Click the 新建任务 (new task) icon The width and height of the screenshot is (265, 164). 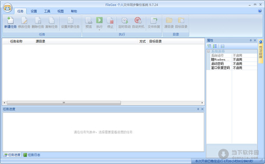coord(10,20)
